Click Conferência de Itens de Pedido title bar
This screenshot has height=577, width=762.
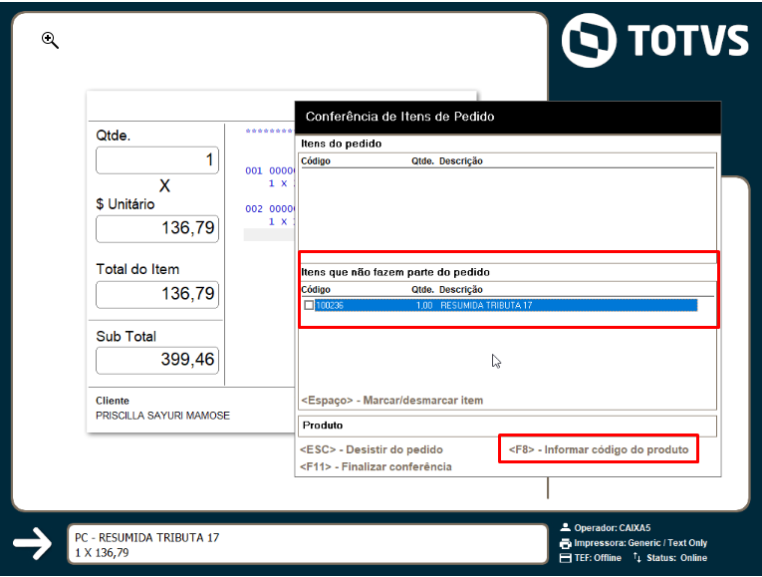pos(508,118)
